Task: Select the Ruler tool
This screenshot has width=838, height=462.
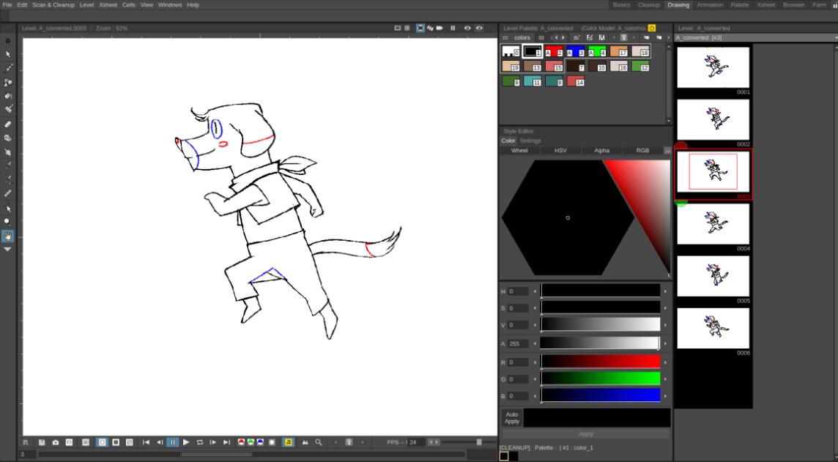Action: pyautogui.click(x=8, y=193)
